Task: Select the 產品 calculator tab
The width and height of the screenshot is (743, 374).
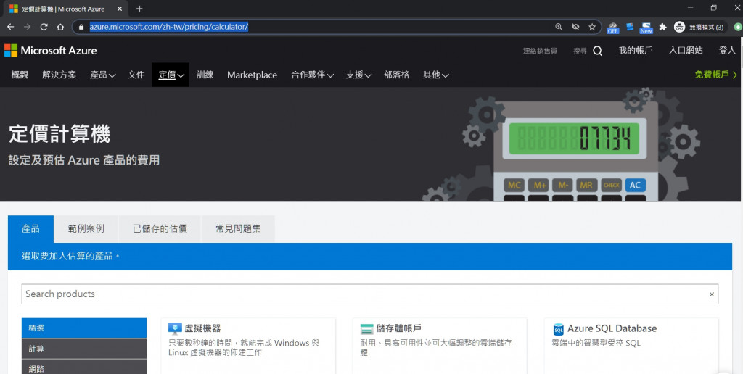Action: [x=30, y=228]
